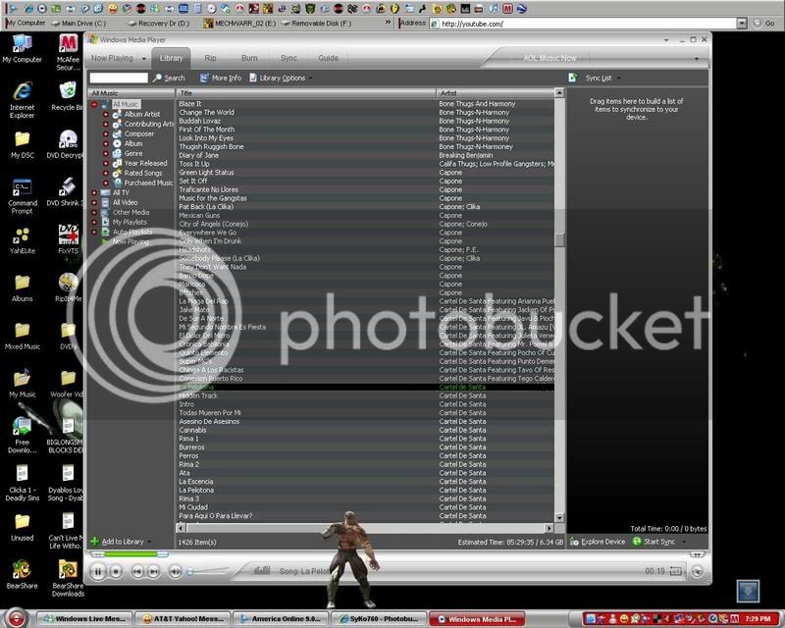Expand the Genre tree node
Image resolution: width=785 pixels, height=628 pixels.
(x=106, y=154)
